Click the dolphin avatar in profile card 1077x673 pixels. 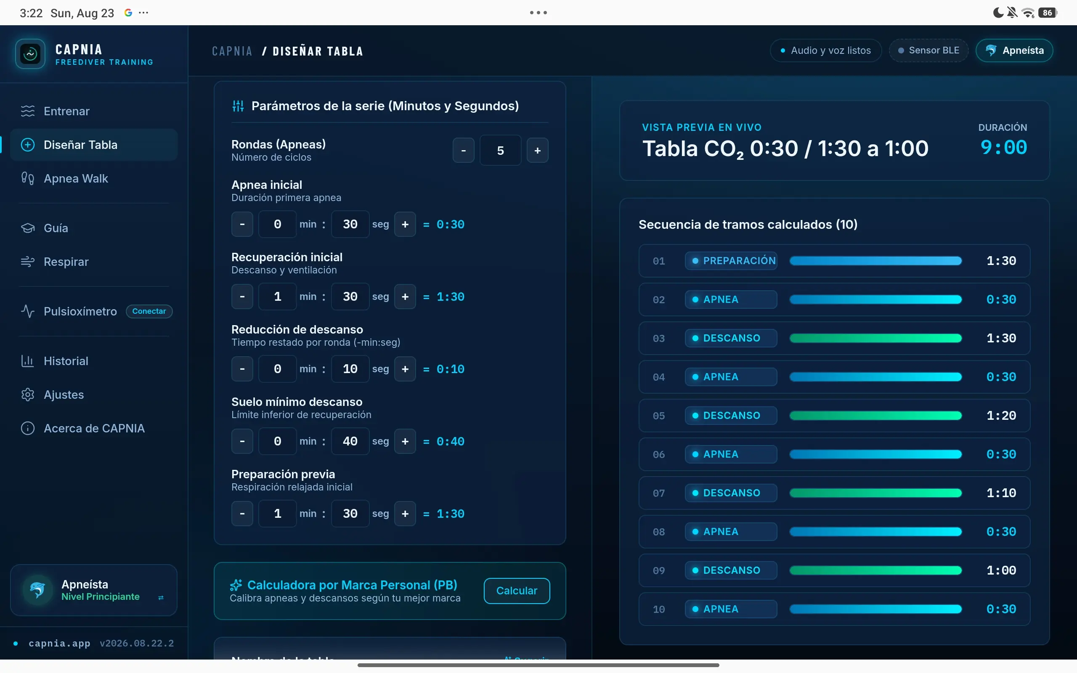(x=38, y=590)
